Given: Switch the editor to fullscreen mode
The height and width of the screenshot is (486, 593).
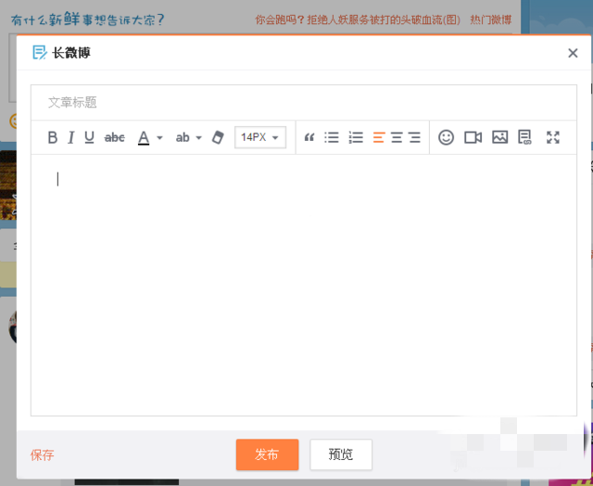Looking at the screenshot, I should (553, 137).
